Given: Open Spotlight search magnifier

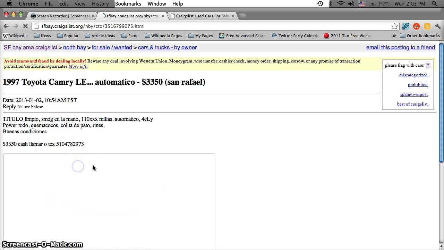Looking at the screenshot, I should pos(434,3).
